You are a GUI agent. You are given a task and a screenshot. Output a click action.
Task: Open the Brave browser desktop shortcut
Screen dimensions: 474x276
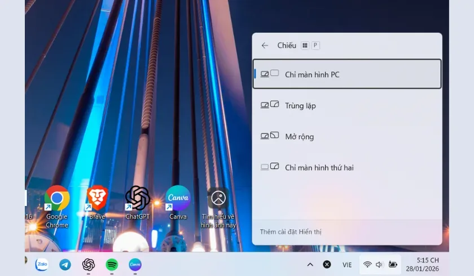coord(97,203)
